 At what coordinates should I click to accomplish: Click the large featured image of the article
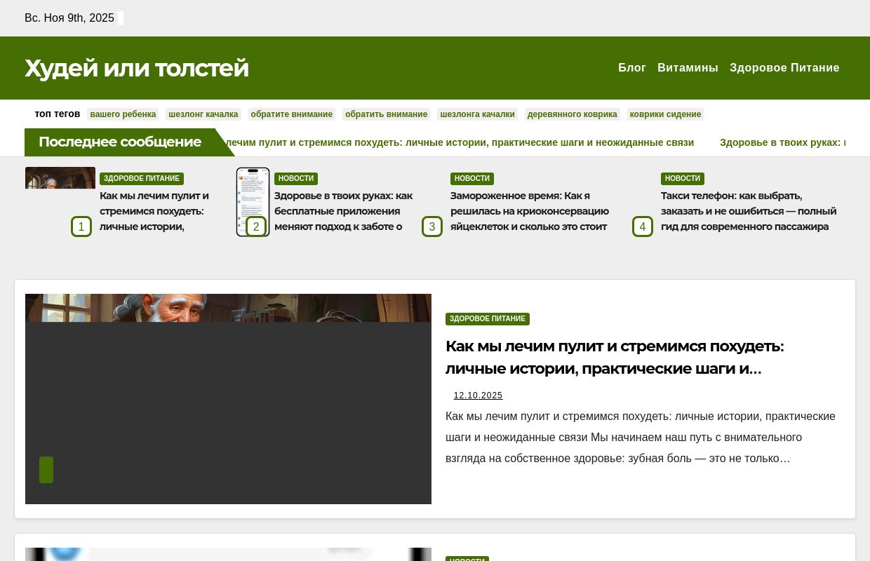pos(228,399)
